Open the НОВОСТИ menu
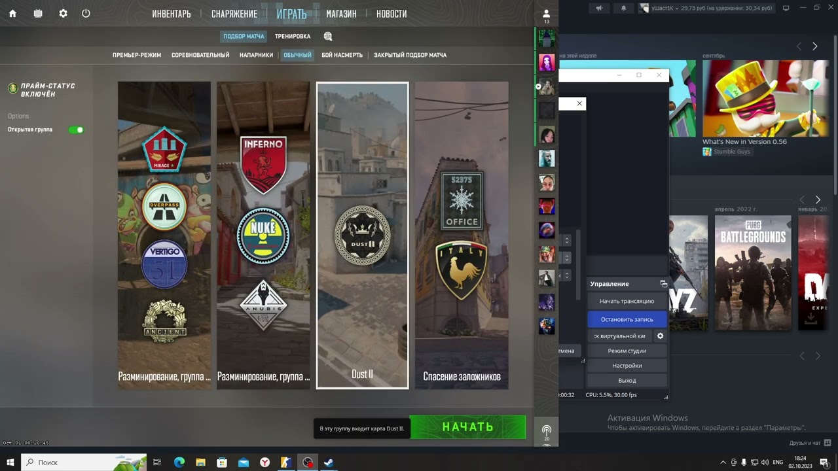The width and height of the screenshot is (838, 471). point(392,14)
